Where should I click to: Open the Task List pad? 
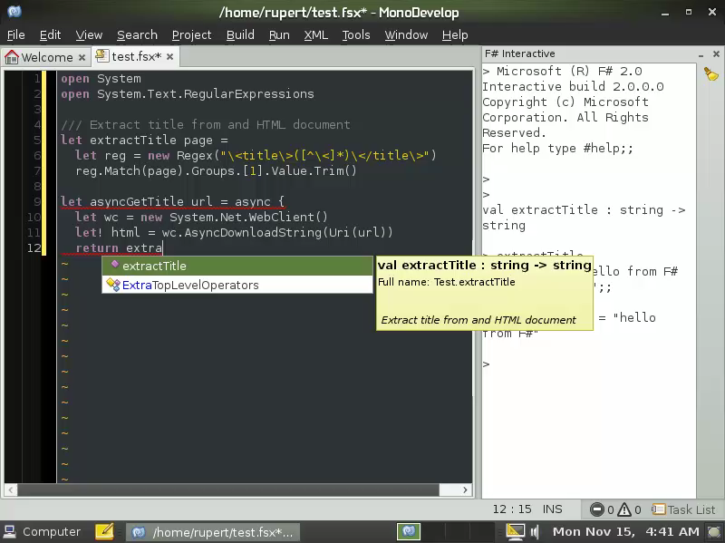click(x=683, y=509)
